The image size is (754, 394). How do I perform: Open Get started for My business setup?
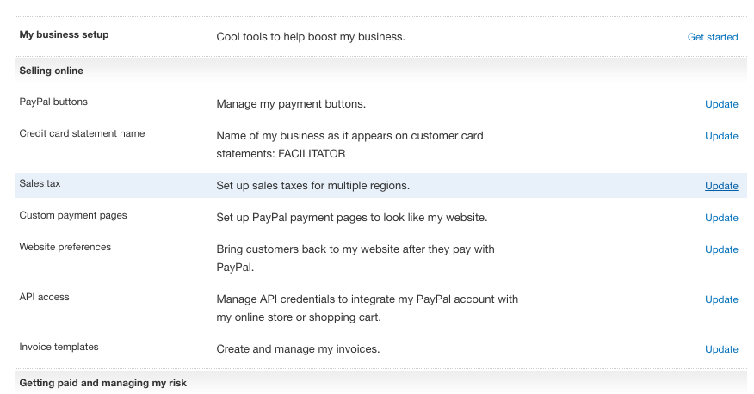(712, 37)
